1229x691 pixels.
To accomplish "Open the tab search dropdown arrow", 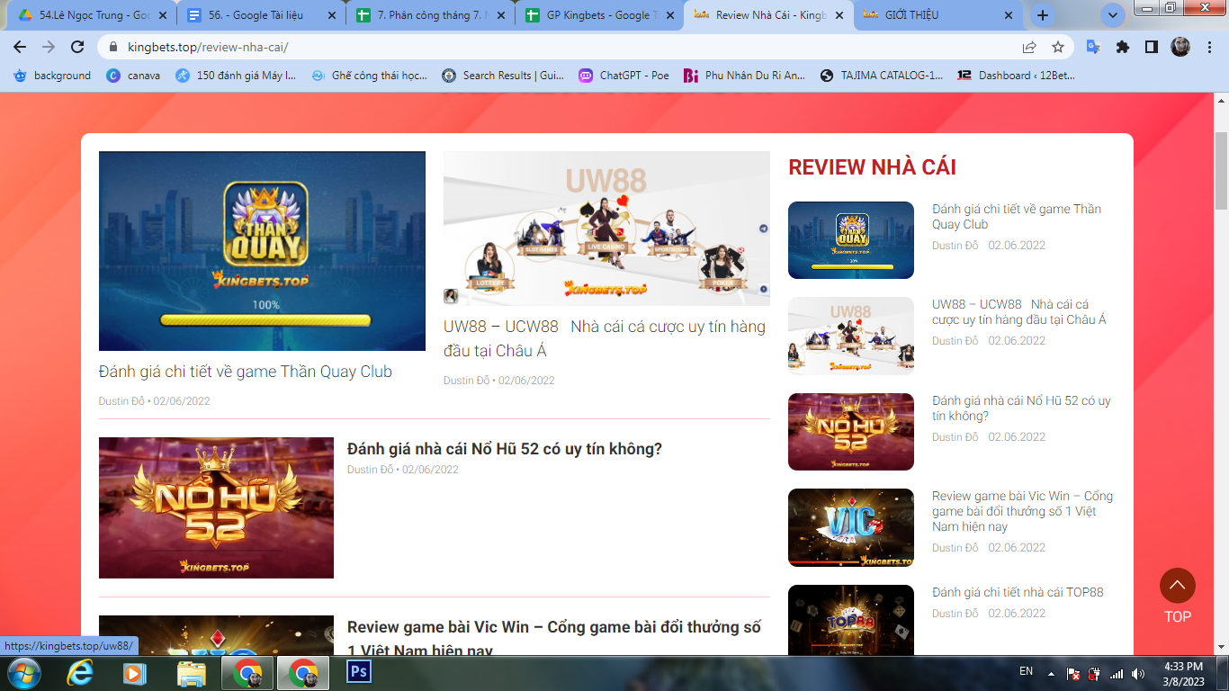I will 1113,15.
